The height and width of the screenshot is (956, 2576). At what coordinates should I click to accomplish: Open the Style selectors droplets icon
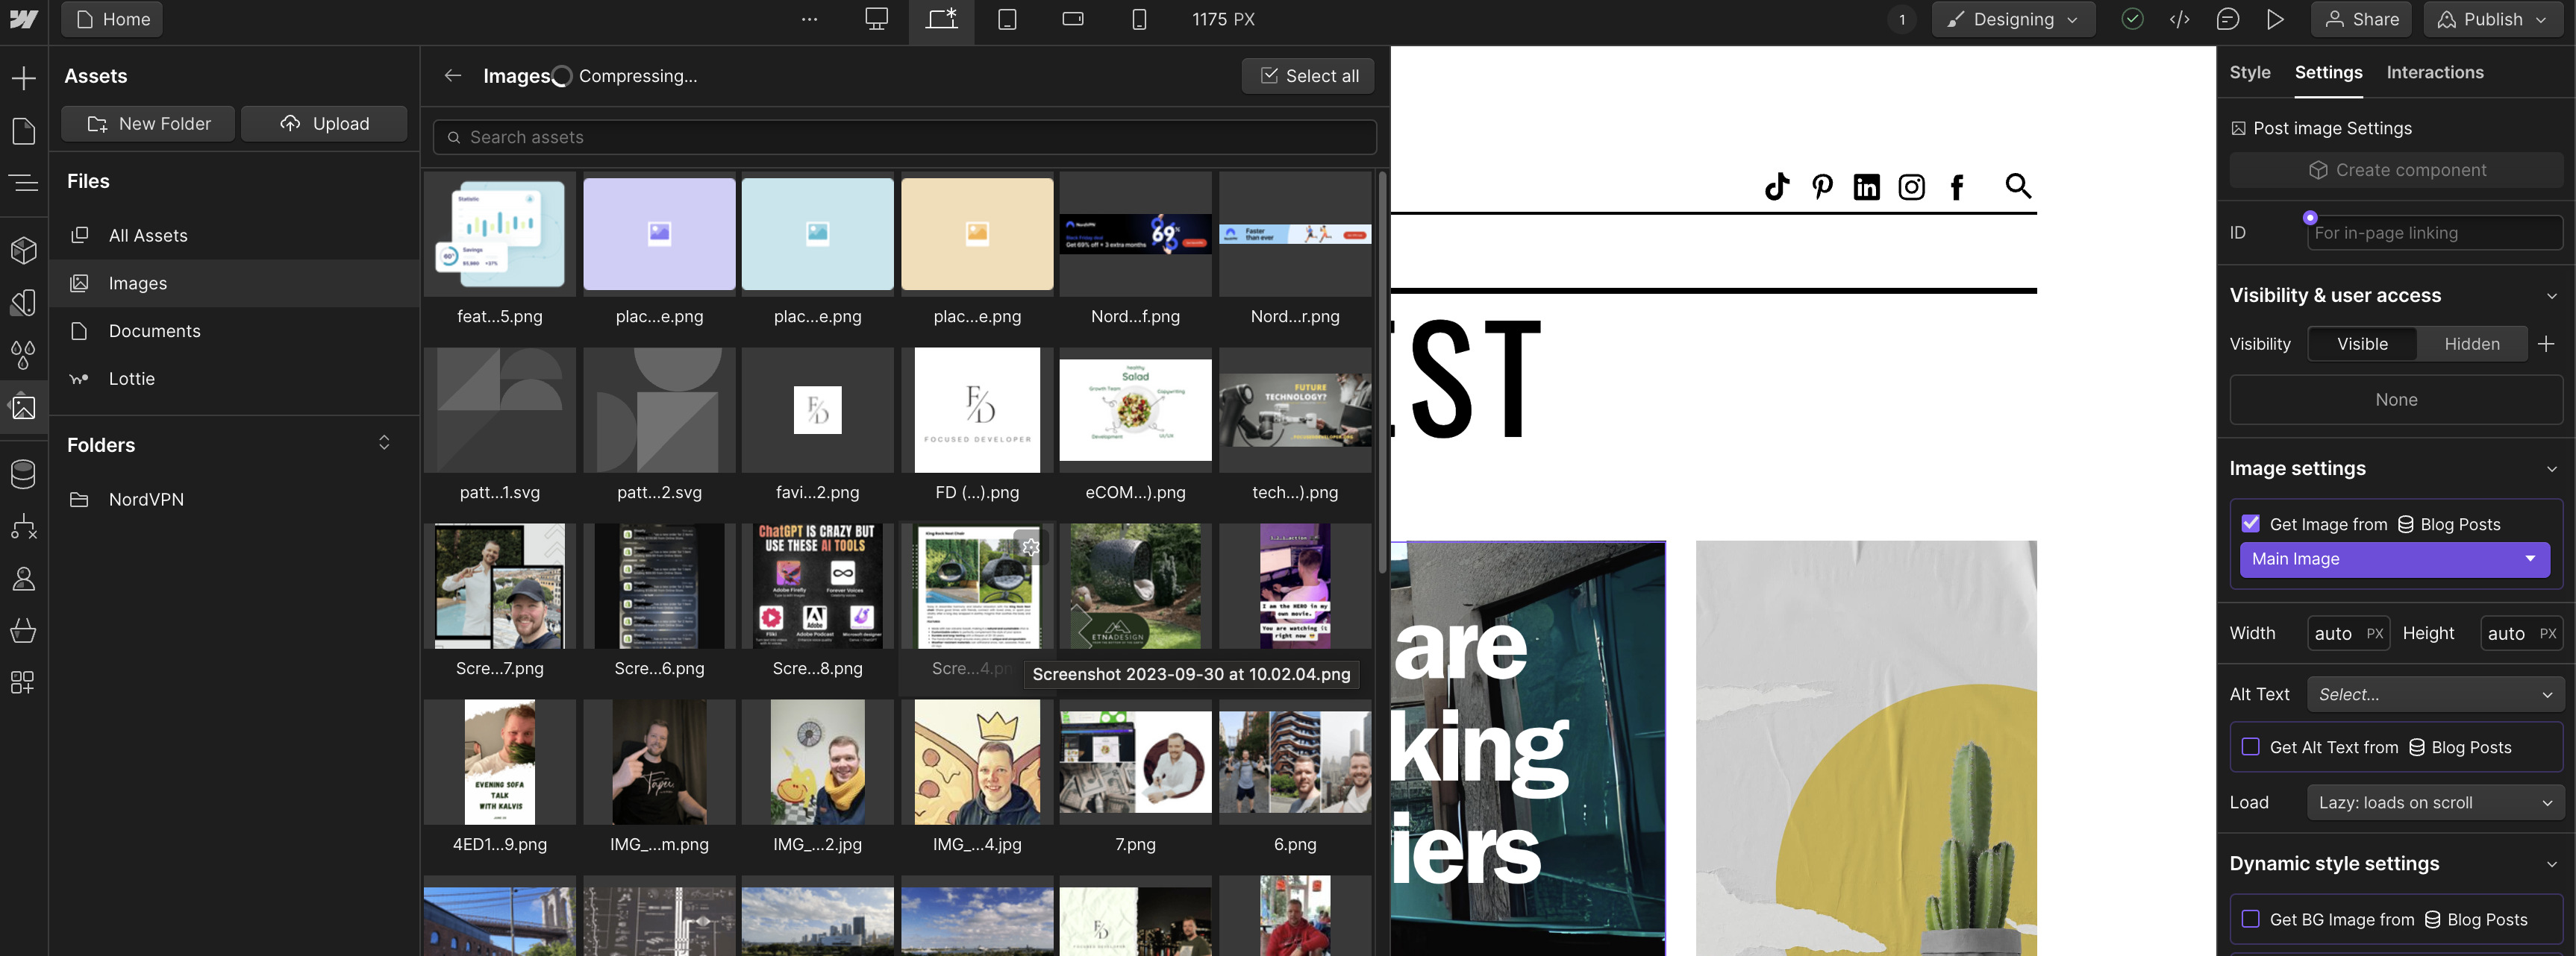click(x=23, y=355)
